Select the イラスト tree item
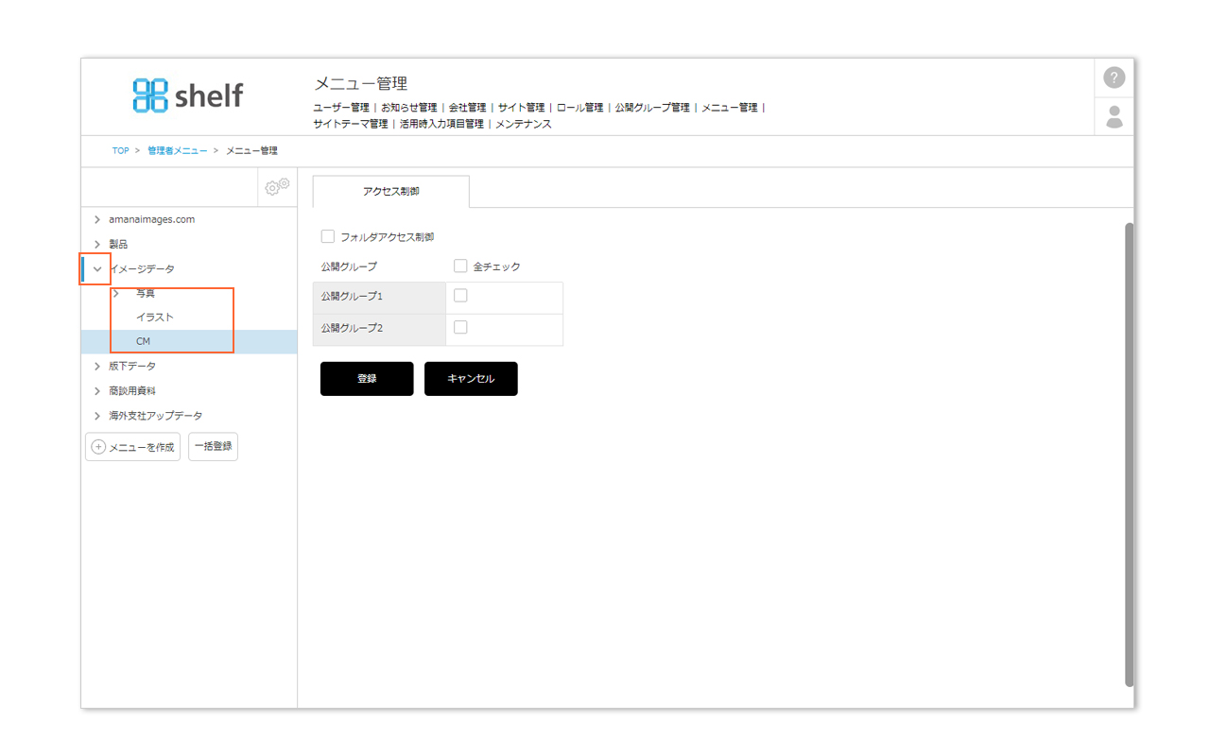 click(x=155, y=318)
